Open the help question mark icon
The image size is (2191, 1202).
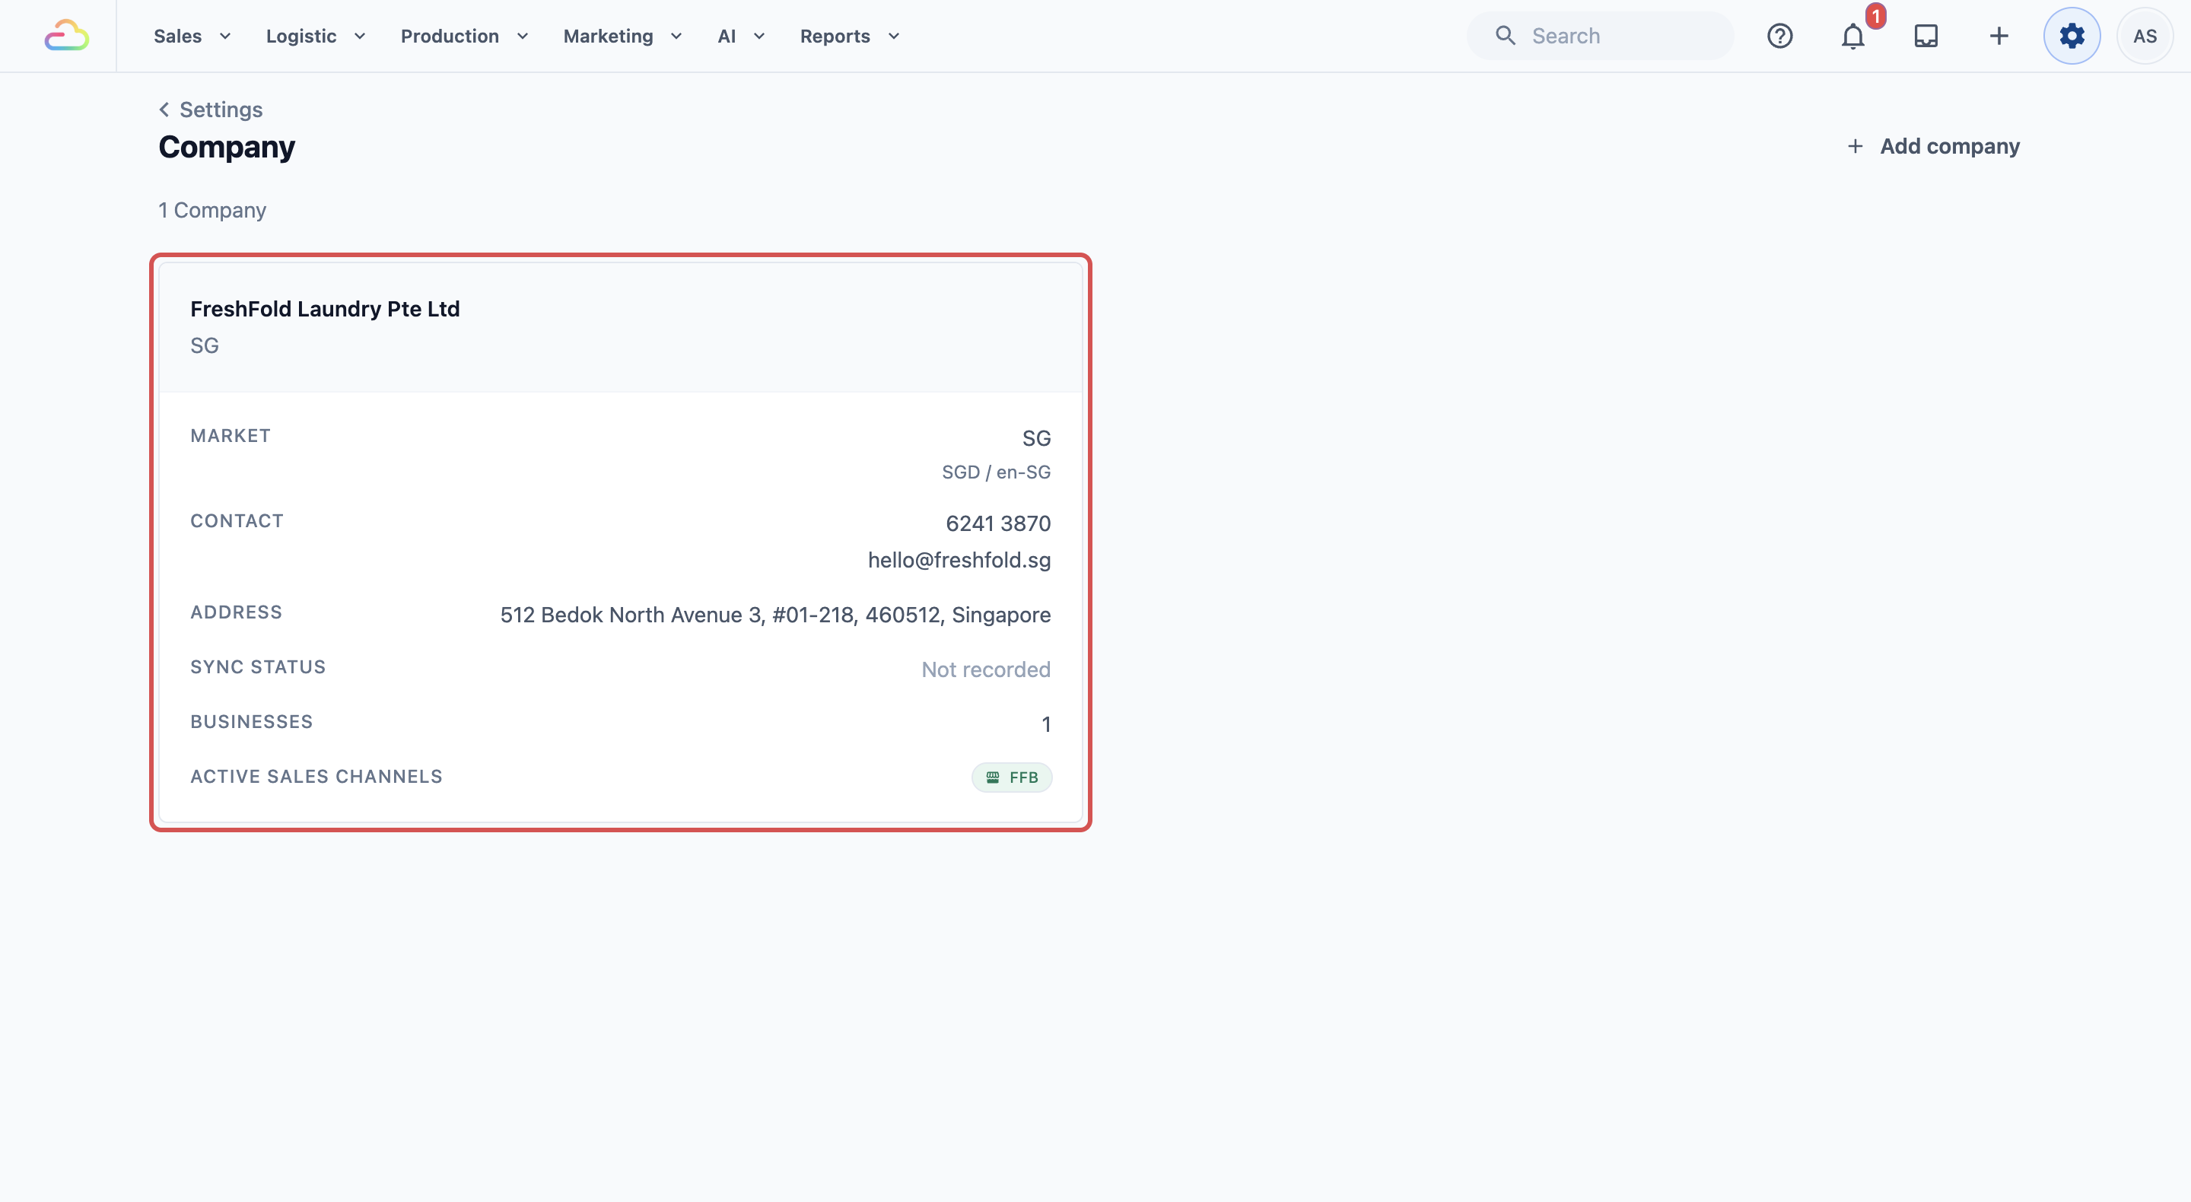pos(1779,36)
